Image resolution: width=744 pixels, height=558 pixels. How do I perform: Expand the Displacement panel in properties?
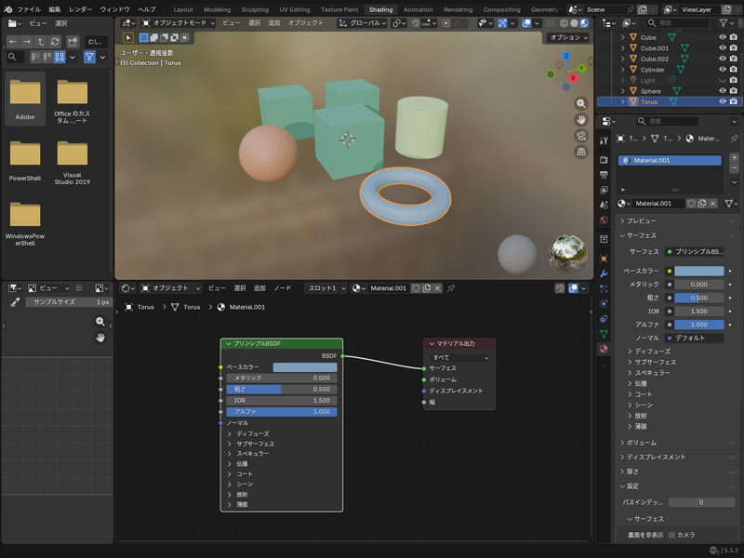[677, 457]
